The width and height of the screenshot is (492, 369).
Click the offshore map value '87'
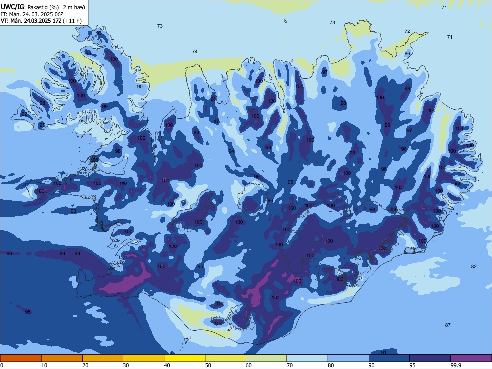448,325
